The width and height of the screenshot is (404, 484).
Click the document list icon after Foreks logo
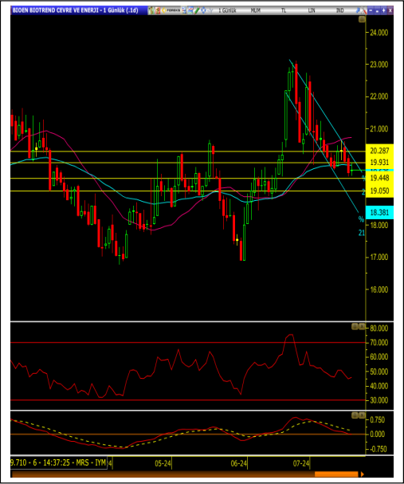point(184,10)
